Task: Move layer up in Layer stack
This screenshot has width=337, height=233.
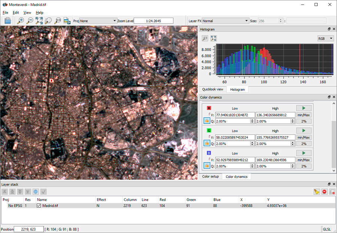Action: coord(12,192)
